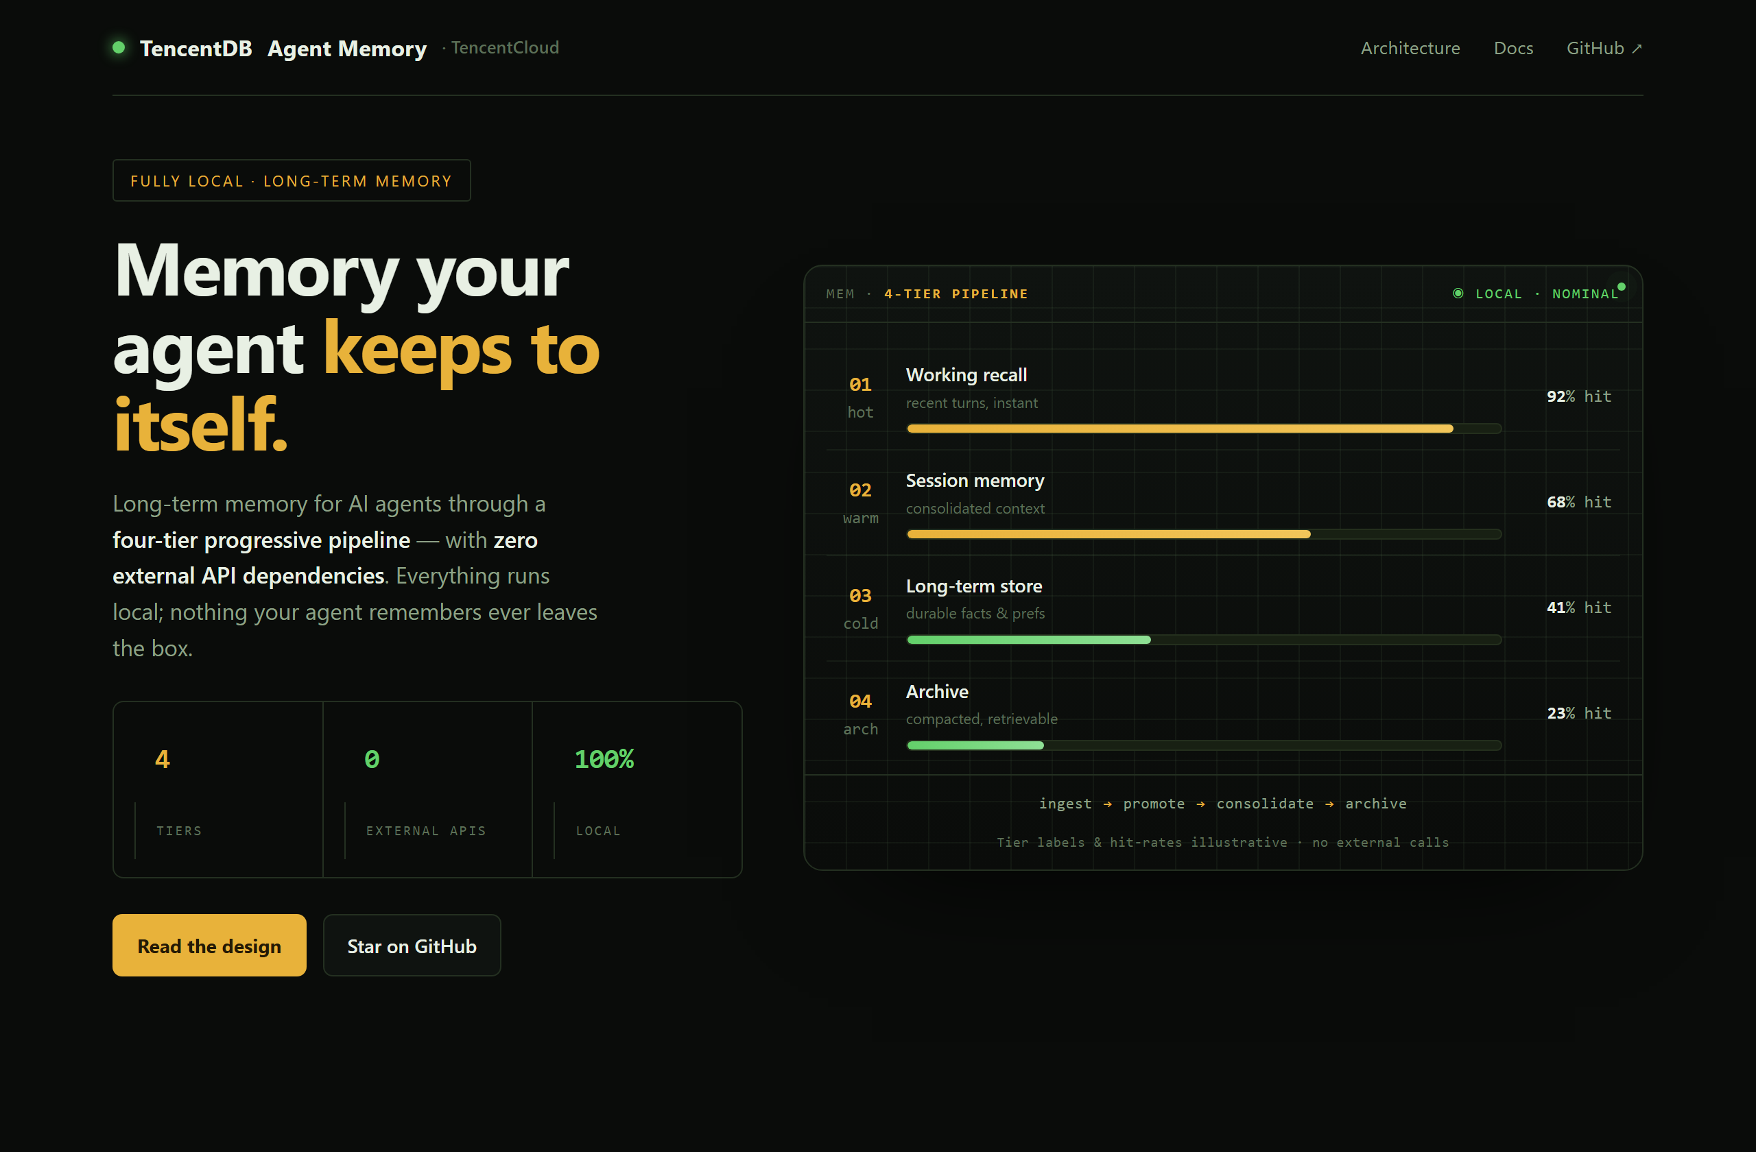Click the Read the design button
The width and height of the screenshot is (1756, 1152).
click(x=209, y=946)
